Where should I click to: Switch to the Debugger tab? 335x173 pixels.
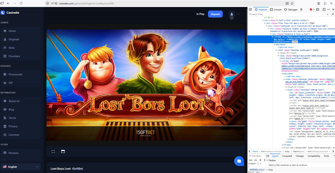pyautogui.click(x=291, y=9)
